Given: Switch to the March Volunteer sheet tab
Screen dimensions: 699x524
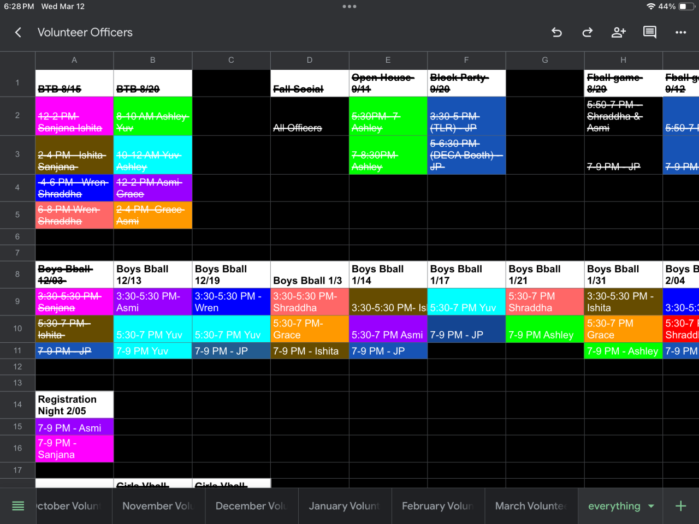Looking at the screenshot, I should [x=532, y=506].
